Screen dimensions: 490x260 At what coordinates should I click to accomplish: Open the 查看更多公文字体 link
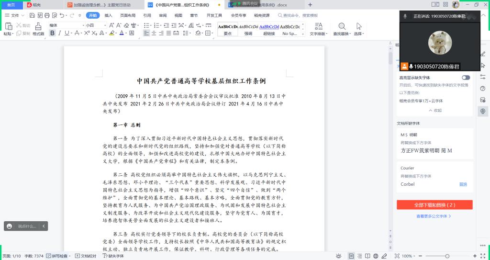coord(434,216)
